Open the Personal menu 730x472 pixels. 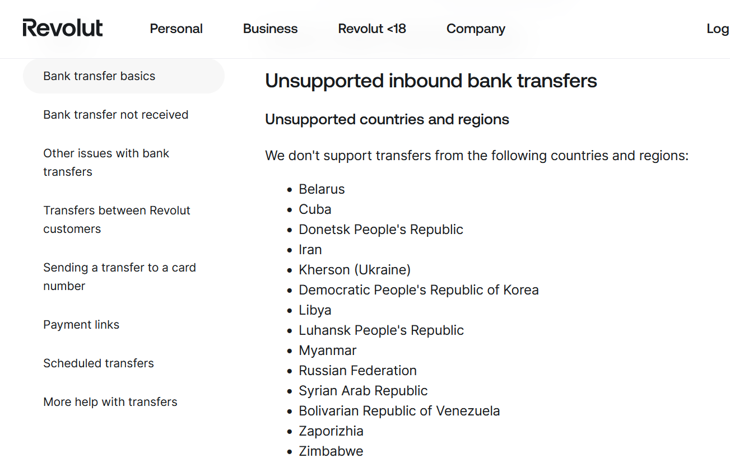176,29
